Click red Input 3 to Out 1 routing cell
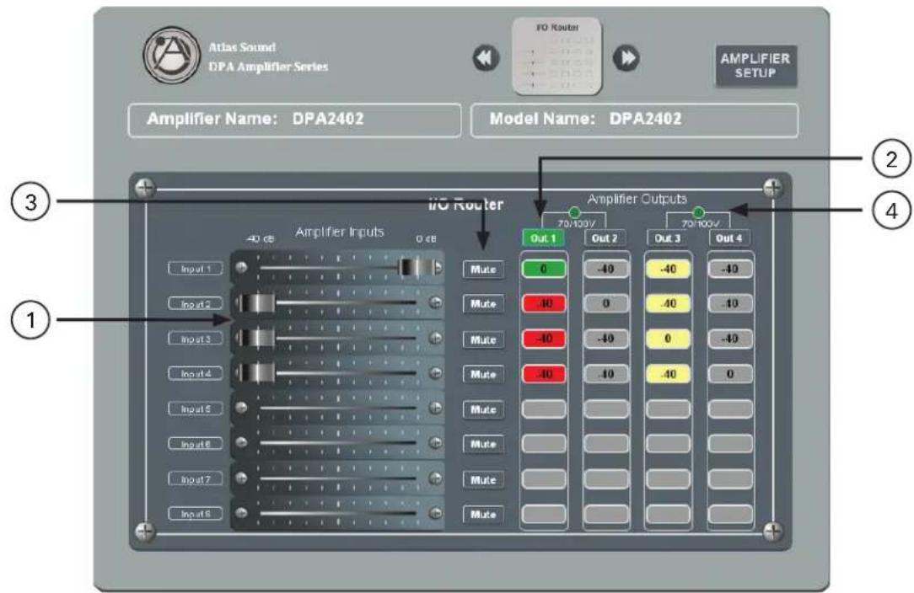 (543, 339)
